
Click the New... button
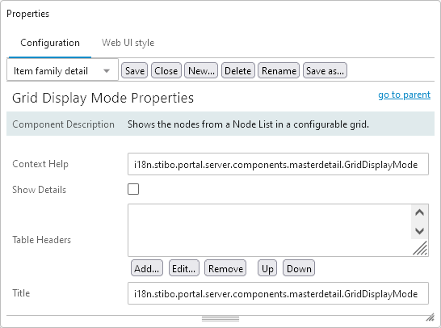click(201, 70)
